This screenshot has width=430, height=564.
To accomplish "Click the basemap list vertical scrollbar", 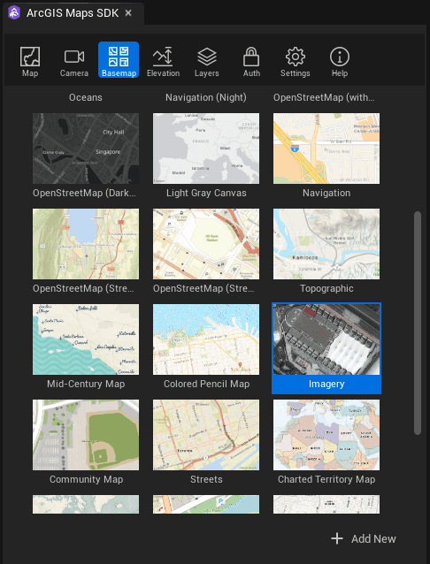I will pos(418,323).
